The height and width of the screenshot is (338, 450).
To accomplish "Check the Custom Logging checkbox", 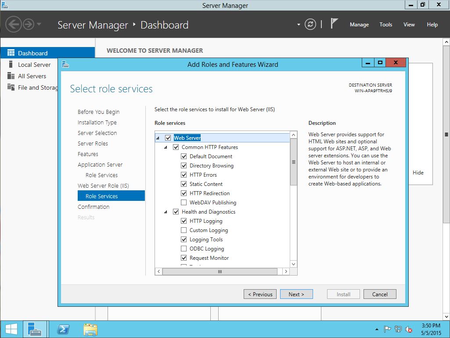I will point(184,230).
